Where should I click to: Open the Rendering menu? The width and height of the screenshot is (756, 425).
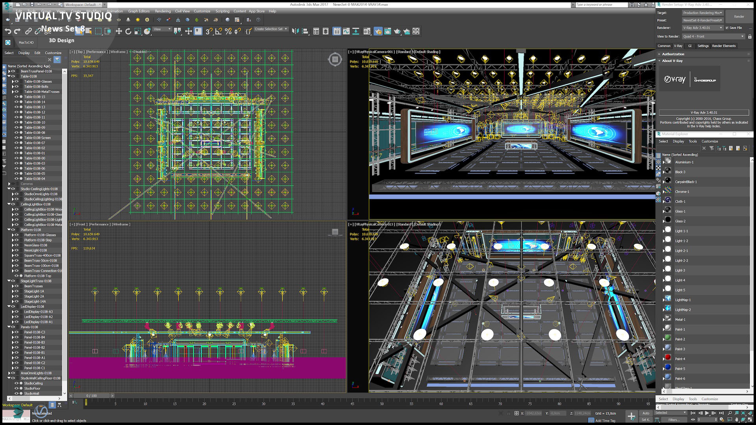coord(163,11)
